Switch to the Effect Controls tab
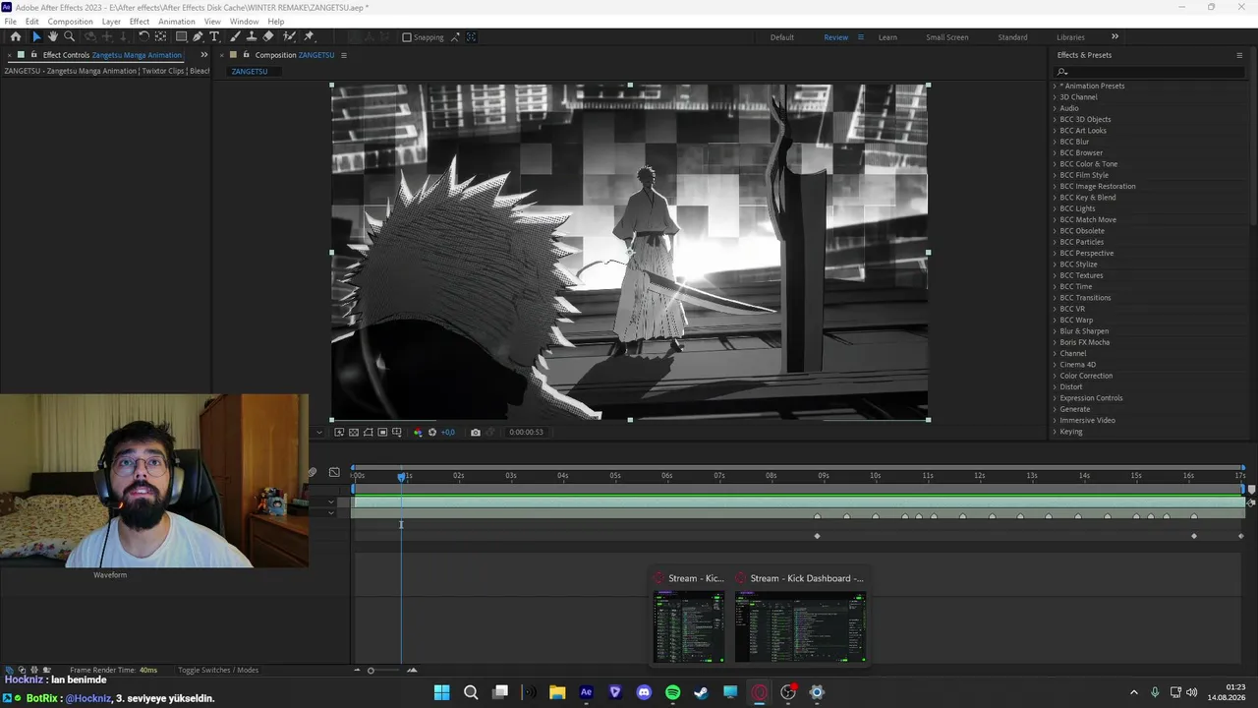The height and width of the screenshot is (708, 1258). pyautogui.click(x=112, y=55)
